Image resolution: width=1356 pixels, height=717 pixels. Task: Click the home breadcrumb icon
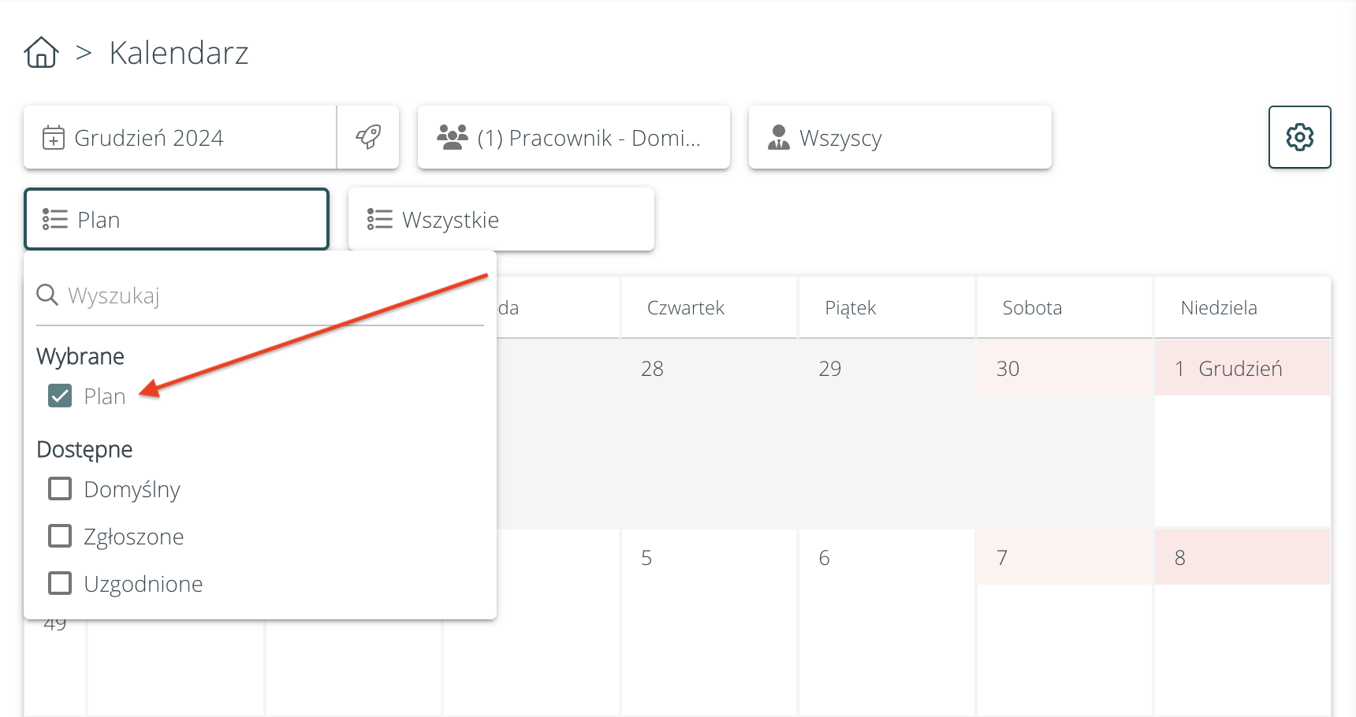(41, 53)
